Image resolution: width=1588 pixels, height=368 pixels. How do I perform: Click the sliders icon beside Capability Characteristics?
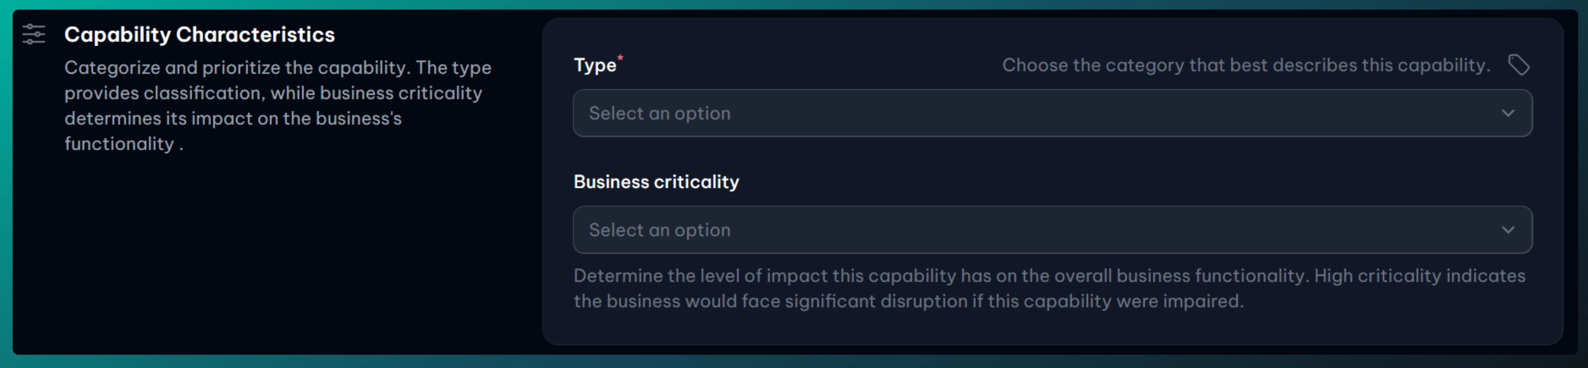coord(34,34)
